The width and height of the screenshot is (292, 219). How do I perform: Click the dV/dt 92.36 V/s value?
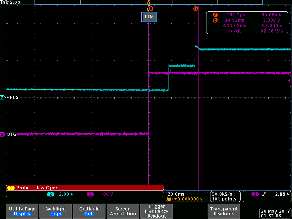272,31
